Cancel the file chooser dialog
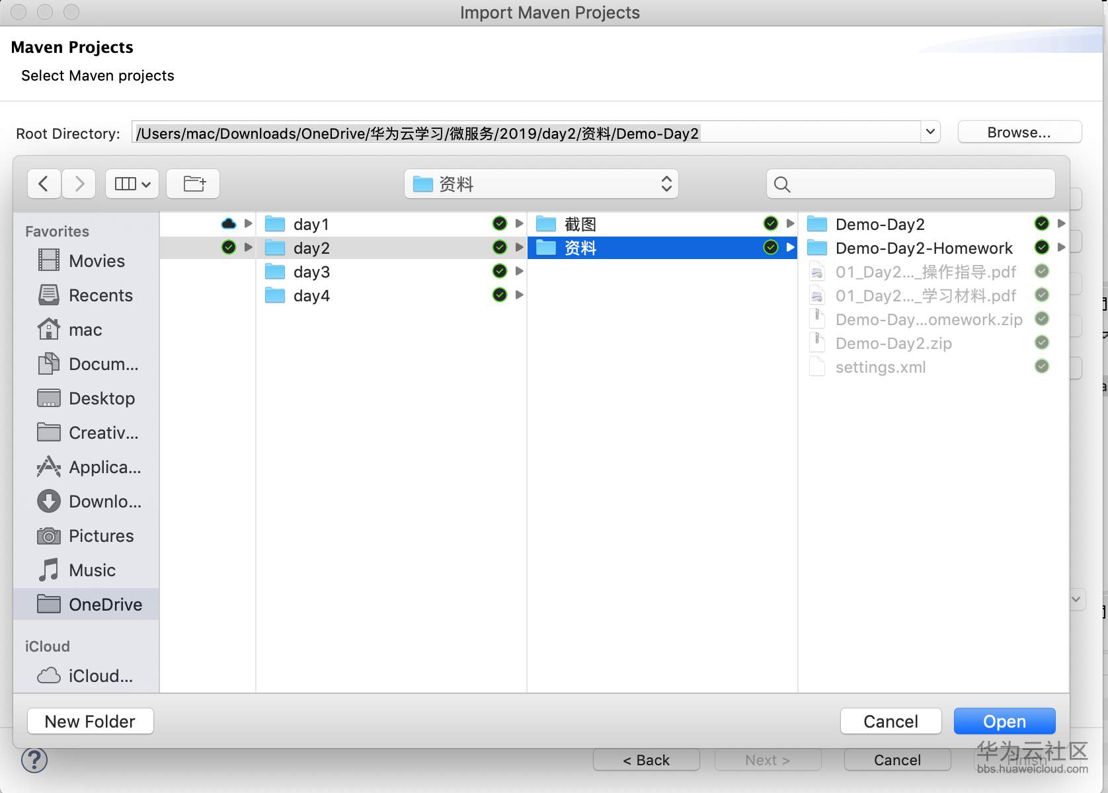Screen dimensions: 1108x793 (890, 721)
